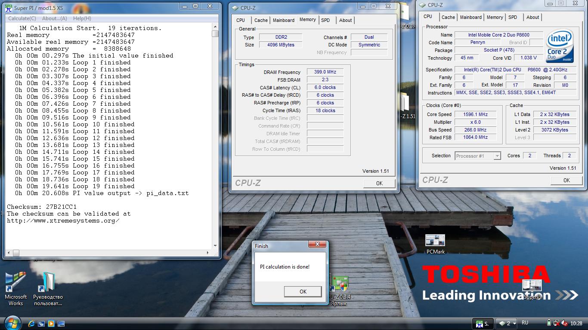Switch to Cache tab in Memory CPU-Z window
588x330 pixels.
pos(261,20)
